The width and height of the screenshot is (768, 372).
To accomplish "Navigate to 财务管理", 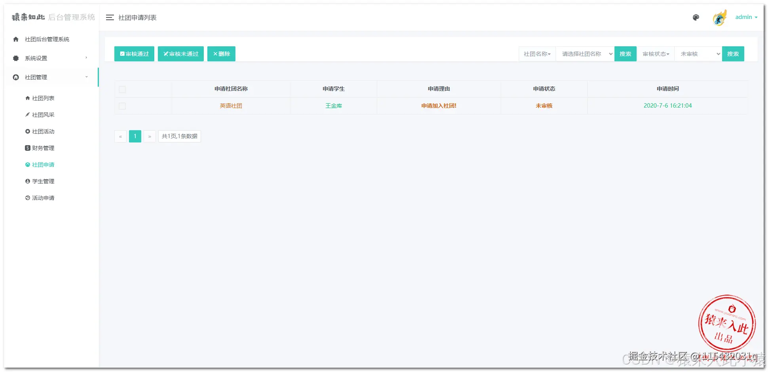I will 43,148.
